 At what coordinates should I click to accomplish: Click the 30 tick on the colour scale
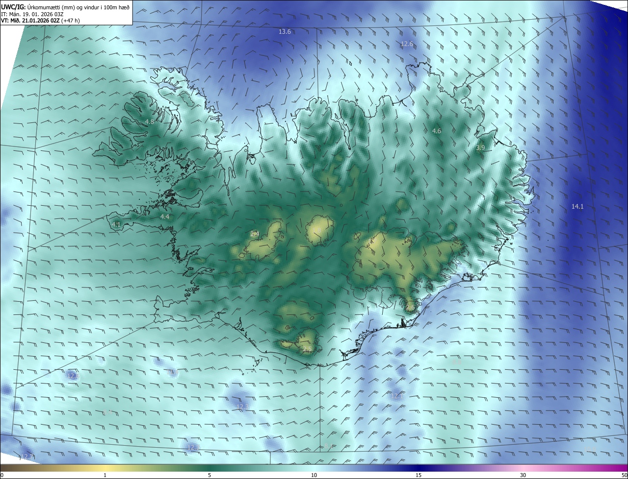[523, 476]
